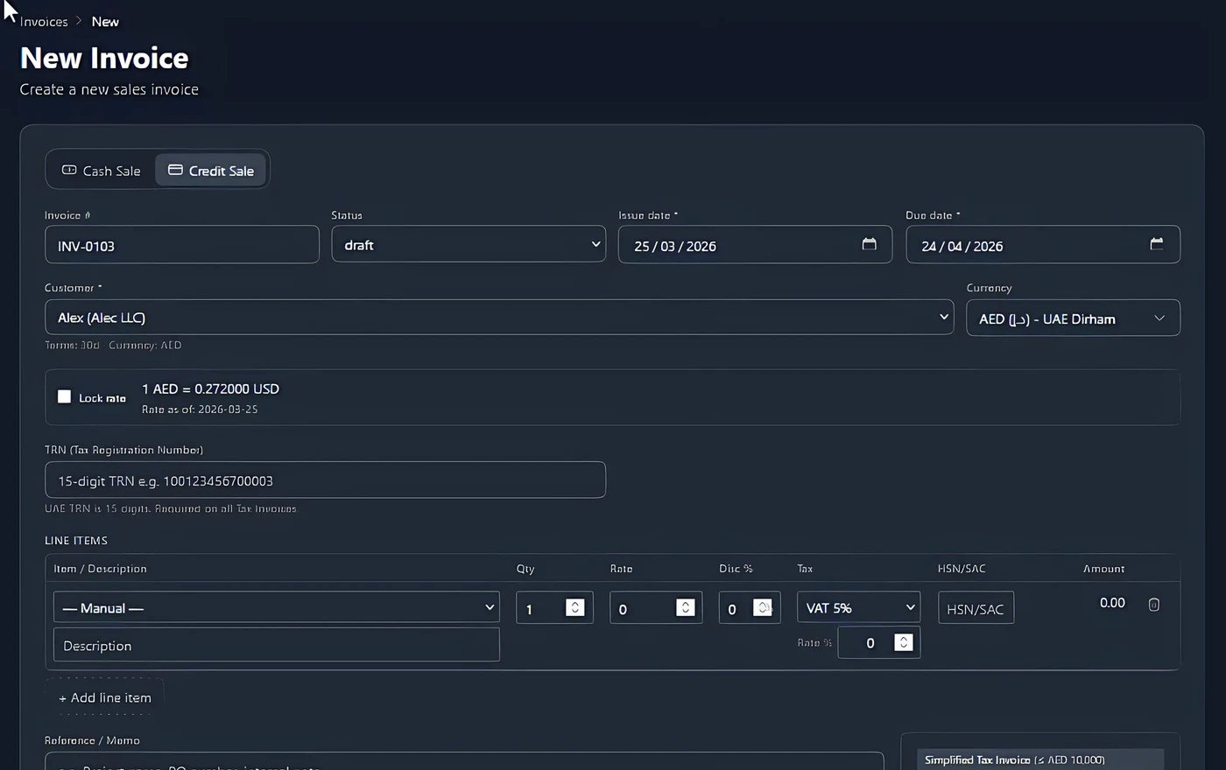Click the Simplified Tax Invoice banner
The height and width of the screenshot is (770, 1226).
pos(1040,759)
